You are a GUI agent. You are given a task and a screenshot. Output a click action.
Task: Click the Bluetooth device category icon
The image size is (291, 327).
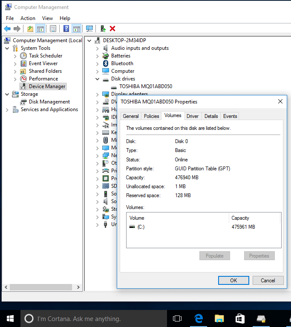(x=106, y=63)
